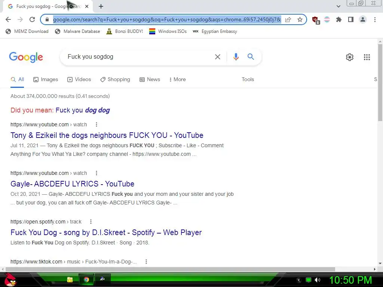383x287 pixels.
Task: Bookmark this page with the star
Action: pos(300,19)
